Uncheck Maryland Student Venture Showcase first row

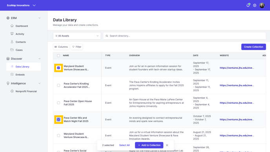(58, 68)
